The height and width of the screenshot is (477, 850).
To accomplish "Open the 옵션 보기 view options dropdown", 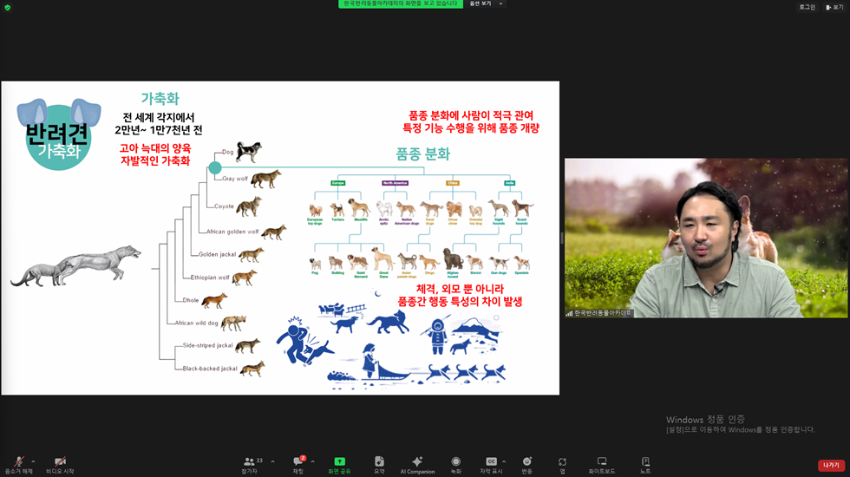I will [x=485, y=3].
